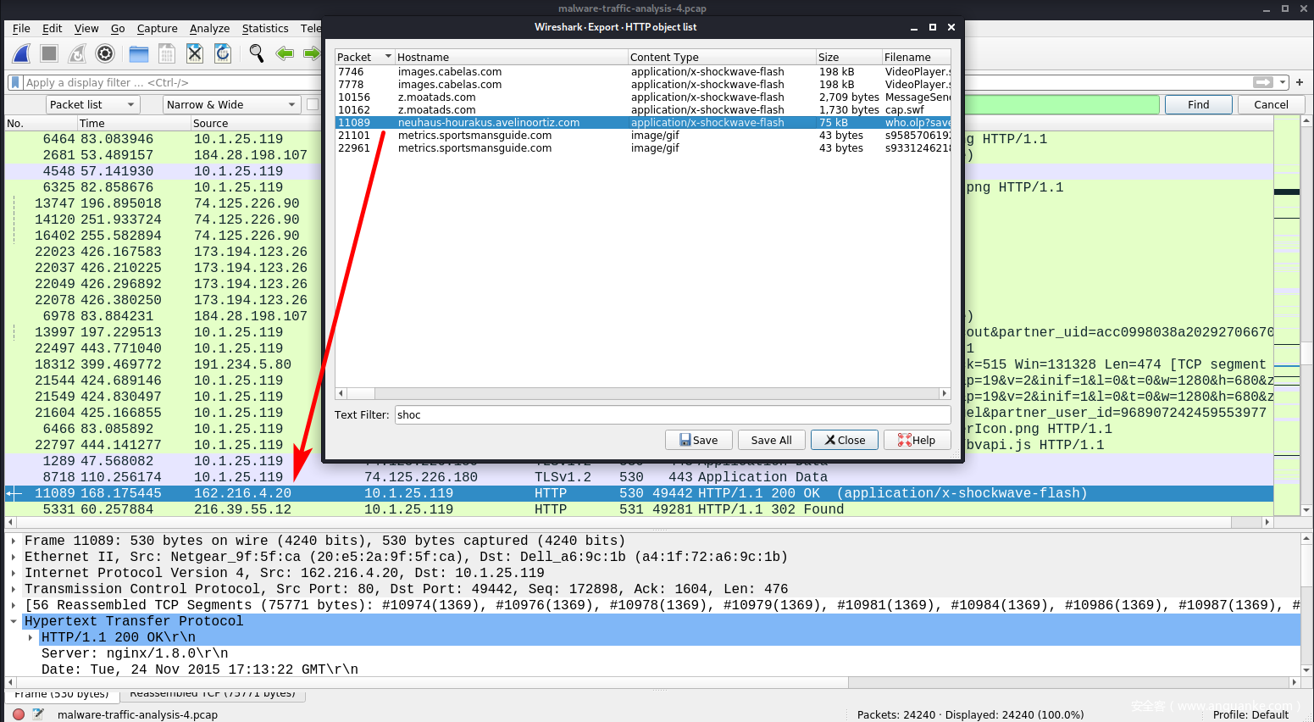Click the Text Filter input field
1314x722 pixels.
click(x=672, y=414)
